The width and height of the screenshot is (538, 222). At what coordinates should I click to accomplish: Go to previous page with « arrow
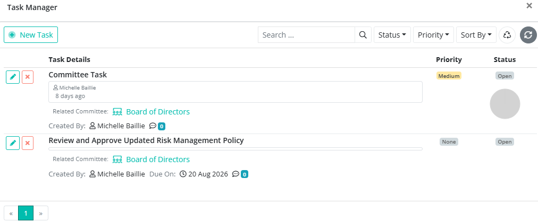(11, 213)
